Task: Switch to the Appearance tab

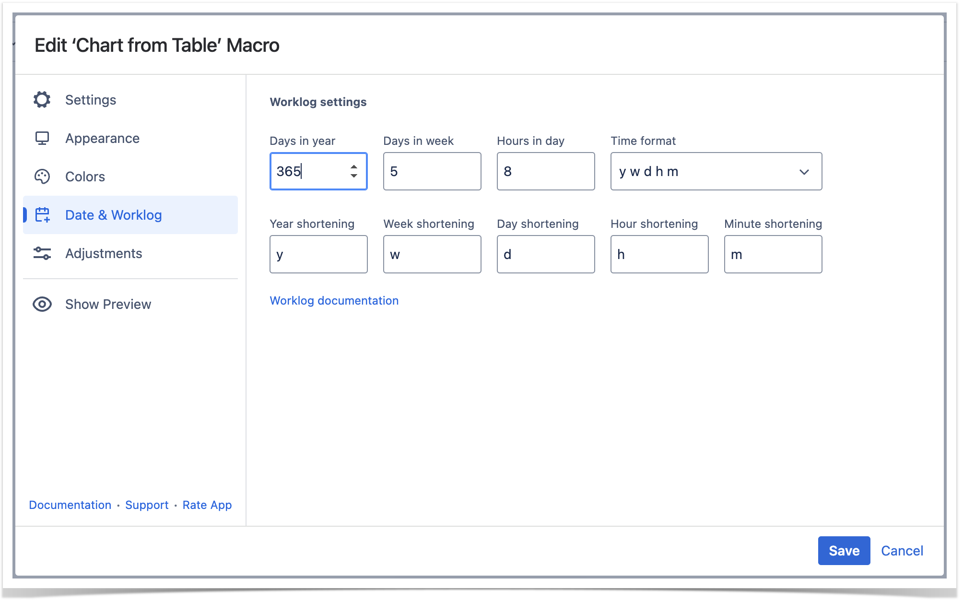Action: pos(102,138)
